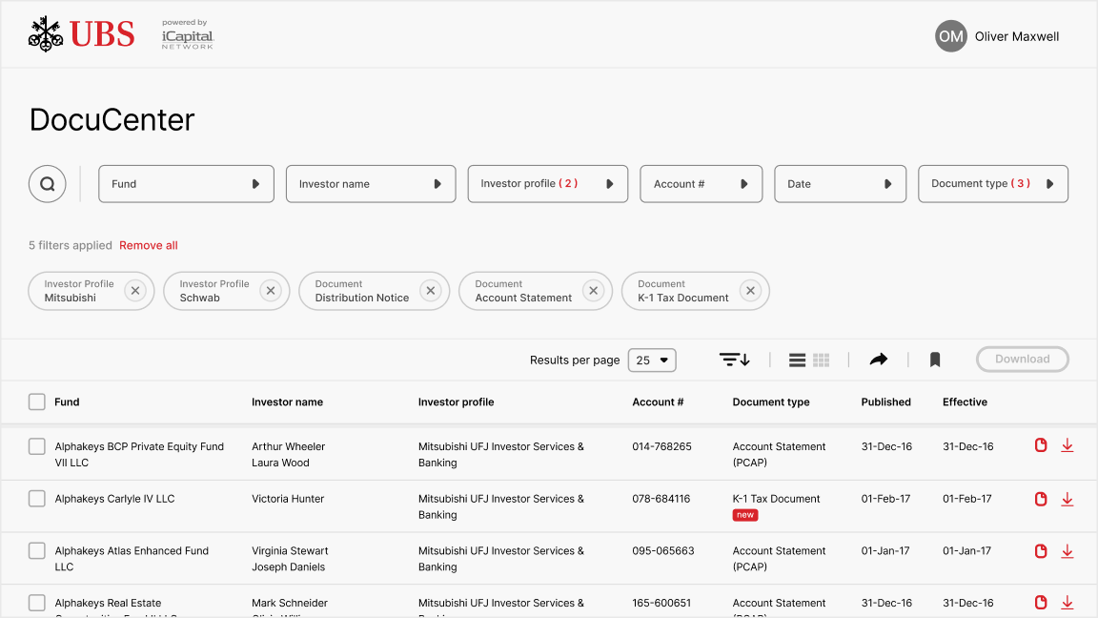1098x618 pixels.
Task: View document for account 165-600651
Action: (x=1041, y=603)
